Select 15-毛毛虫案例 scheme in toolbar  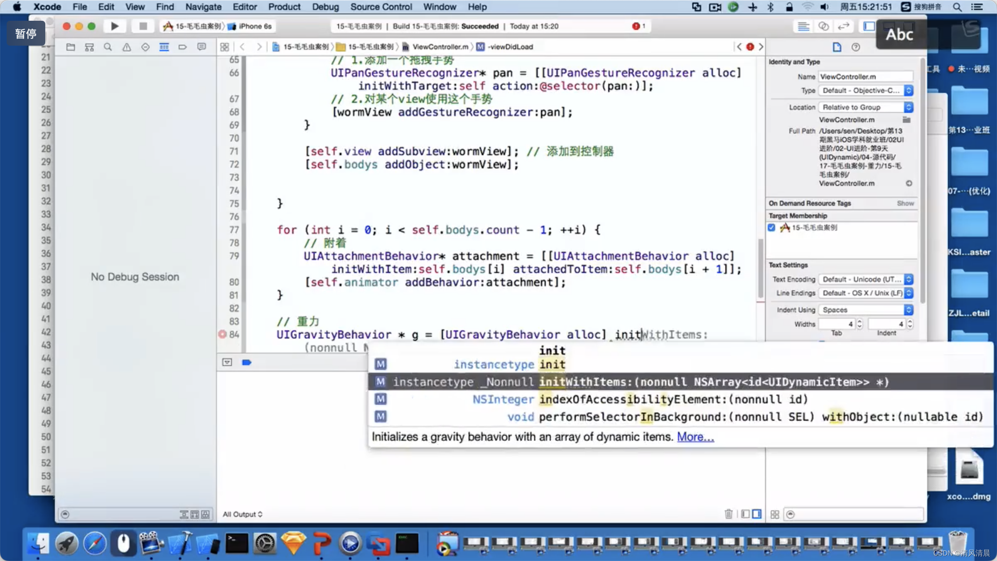[193, 26]
